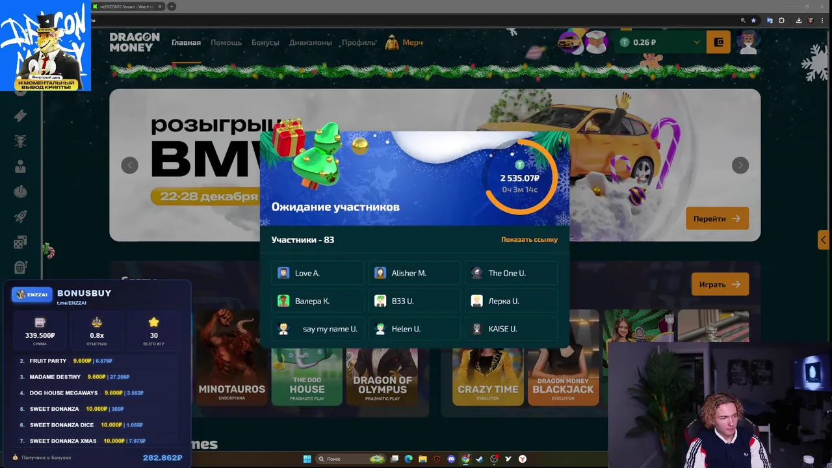Open the ticket icon in left sidebar
The width and height of the screenshot is (832, 468).
pos(20,115)
